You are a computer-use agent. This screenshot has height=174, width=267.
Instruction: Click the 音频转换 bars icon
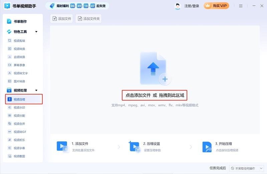(x=10, y=57)
